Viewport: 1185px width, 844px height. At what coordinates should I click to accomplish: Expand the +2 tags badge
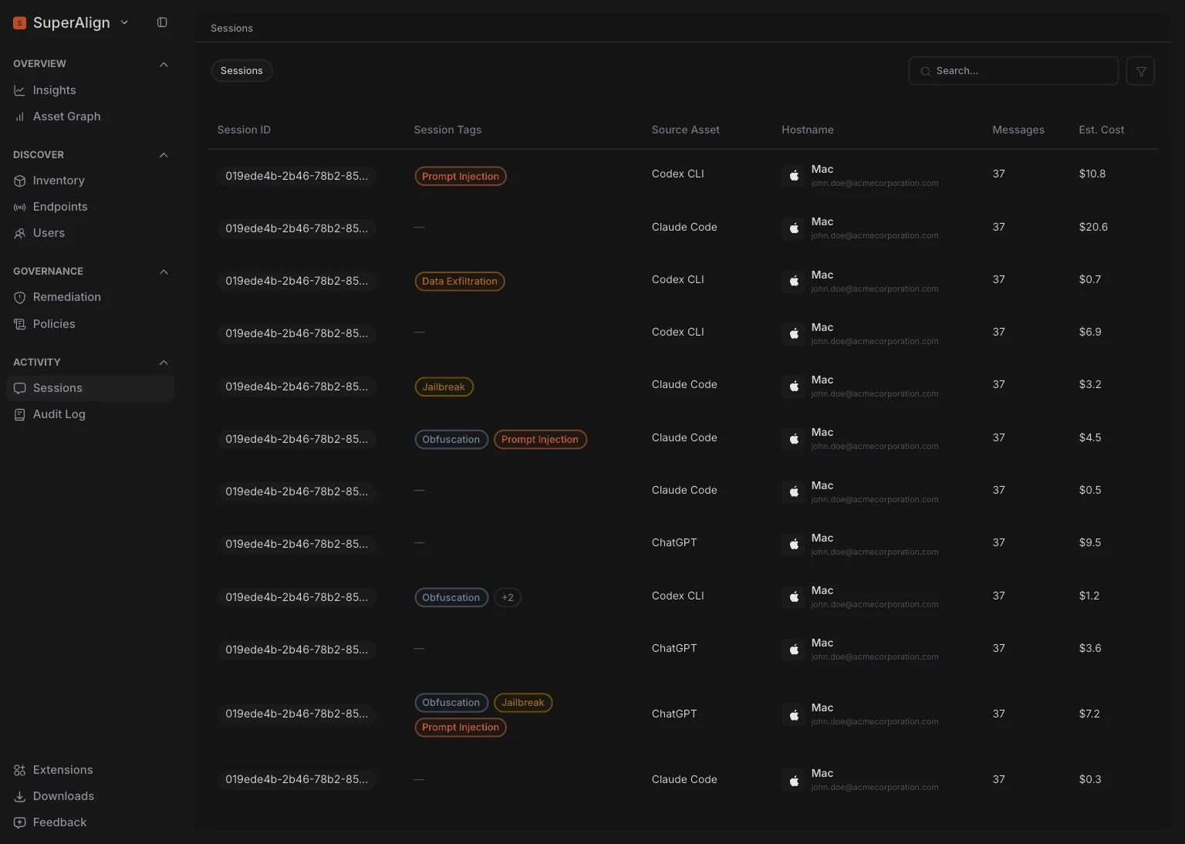point(508,597)
